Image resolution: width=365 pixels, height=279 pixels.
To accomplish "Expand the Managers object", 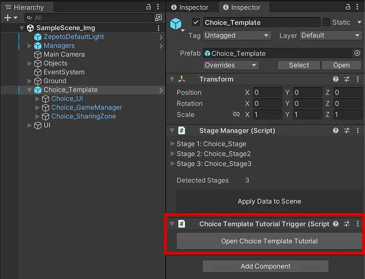I will (x=29, y=46).
